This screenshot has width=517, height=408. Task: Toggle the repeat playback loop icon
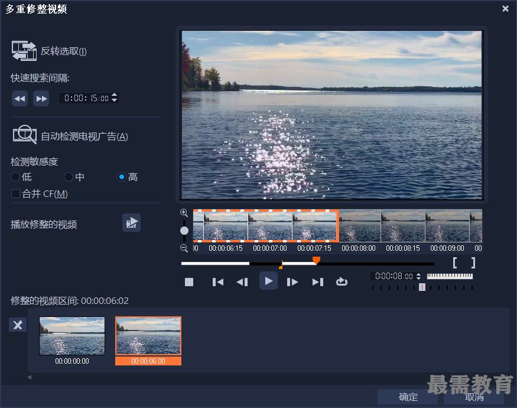point(342,281)
